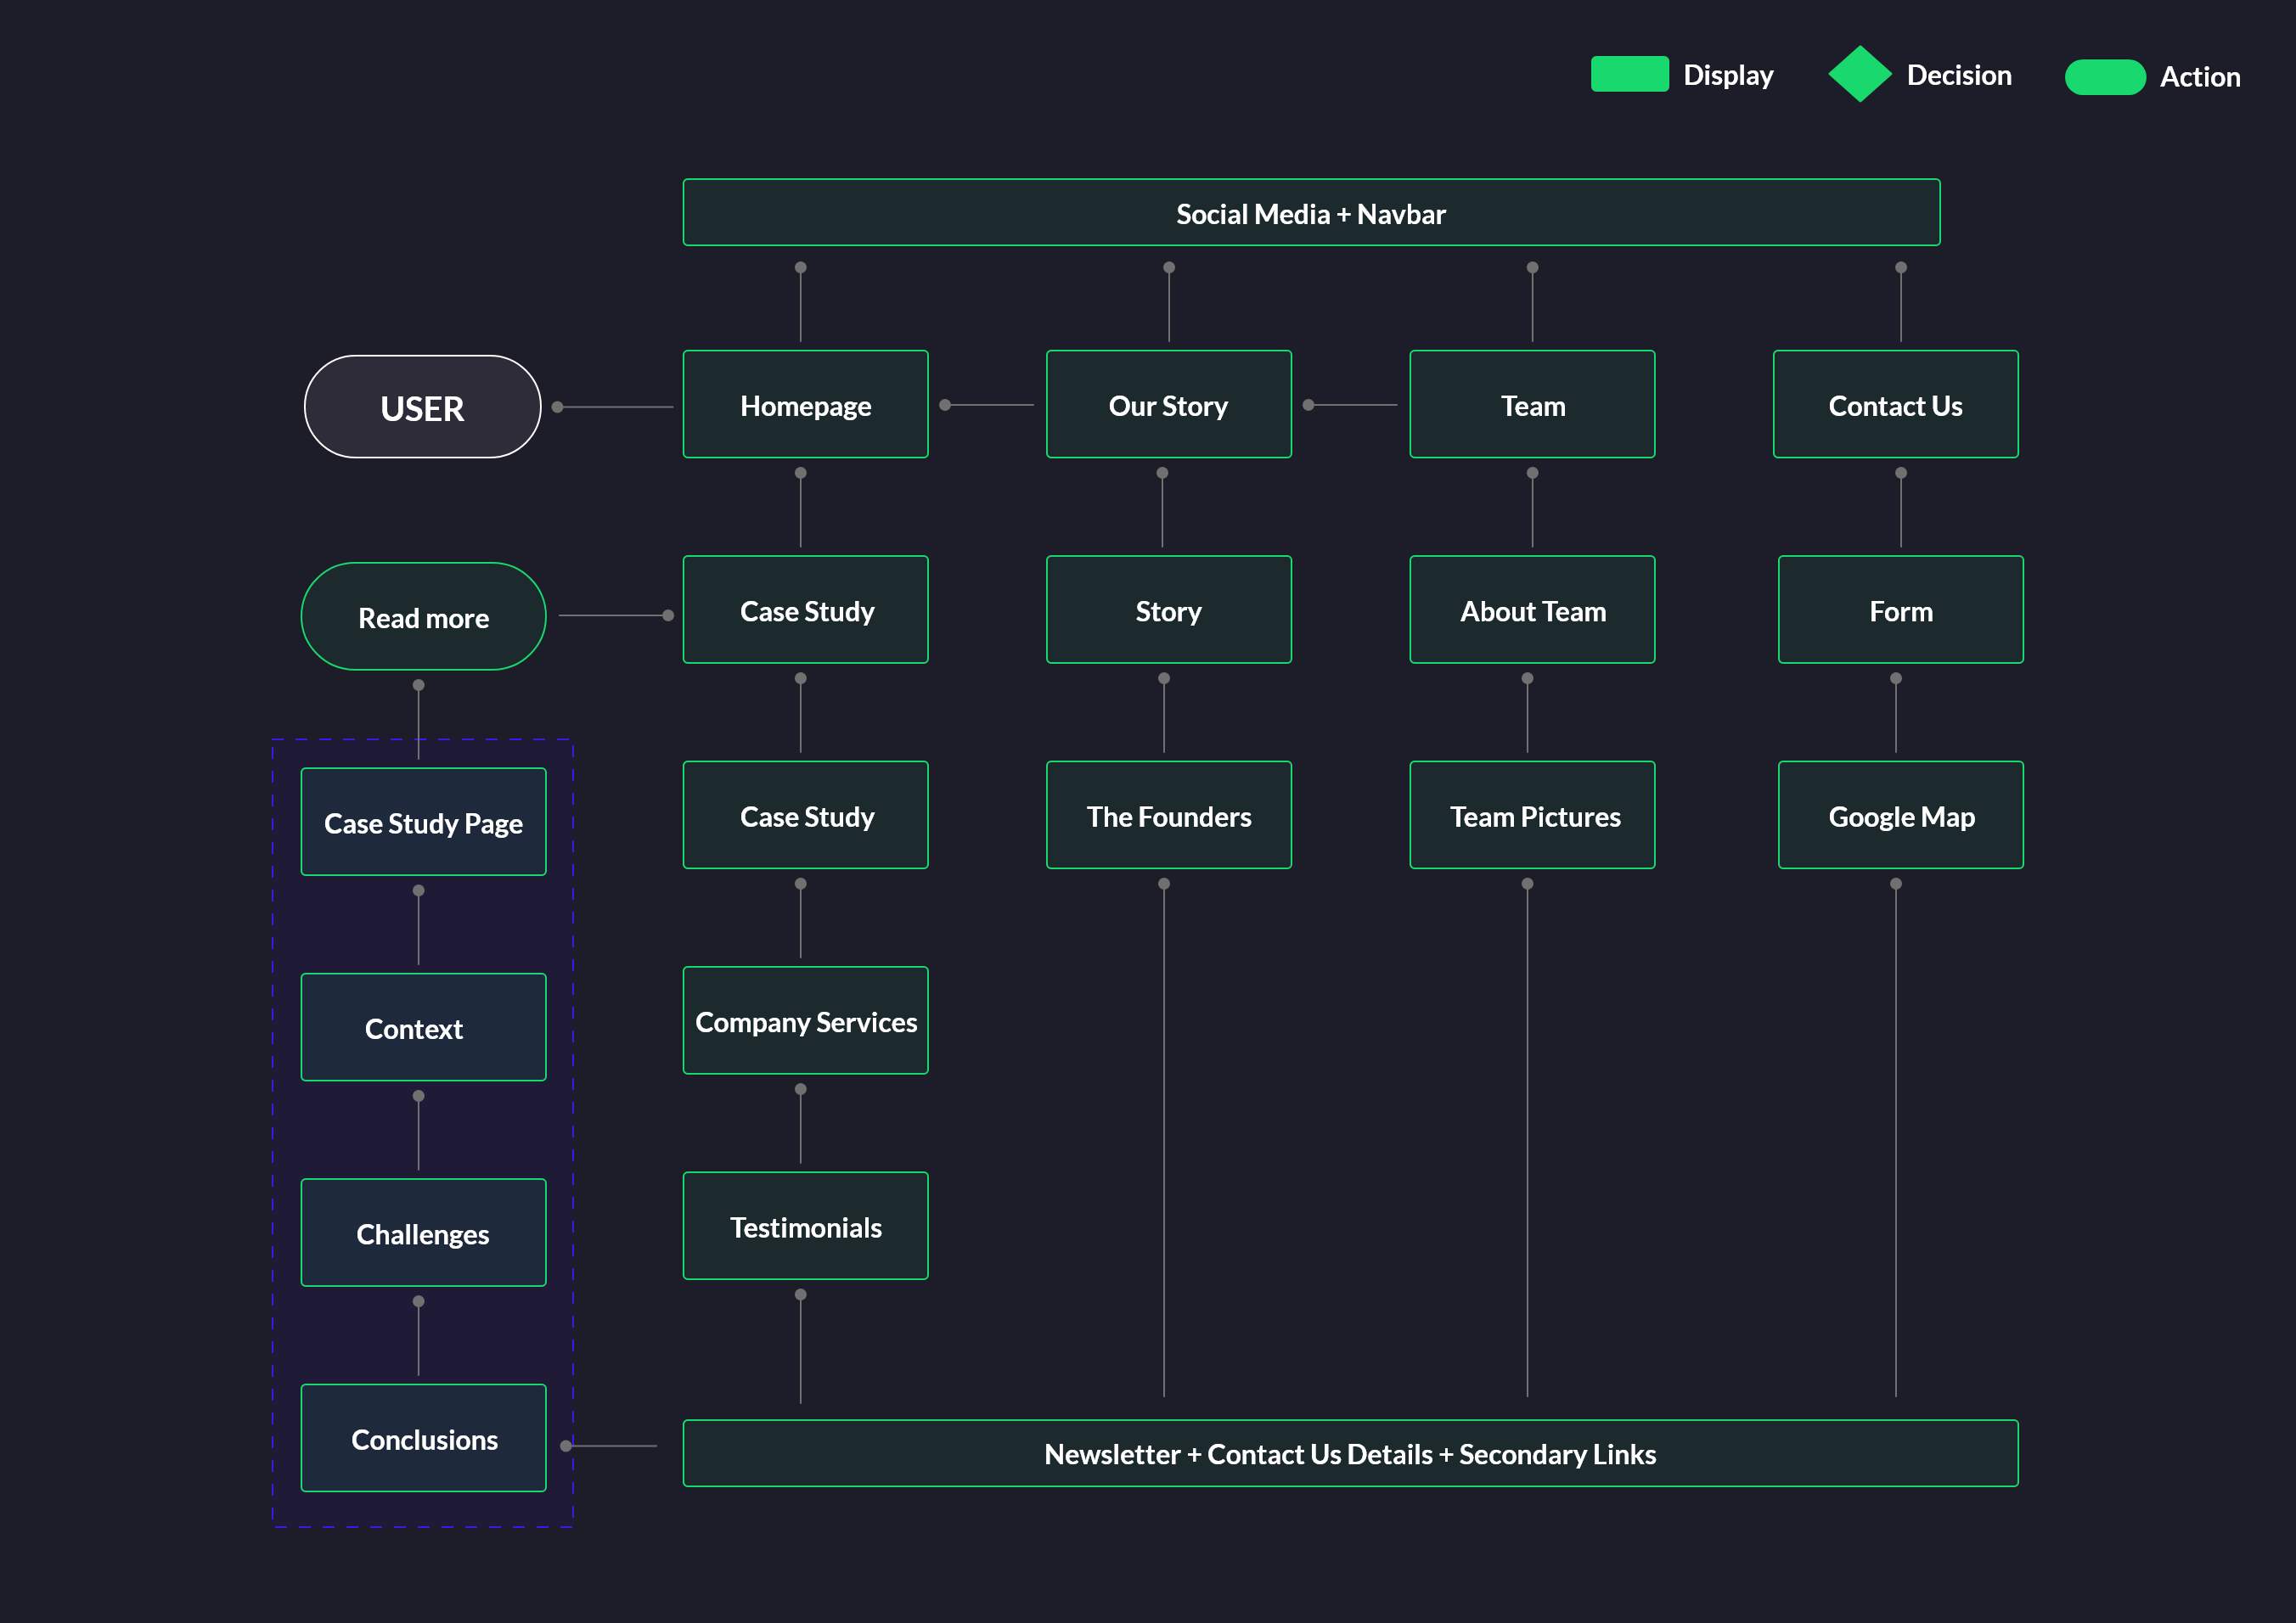Select the Our Story node
This screenshot has width=2296, height=1623.
click(1168, 405)
